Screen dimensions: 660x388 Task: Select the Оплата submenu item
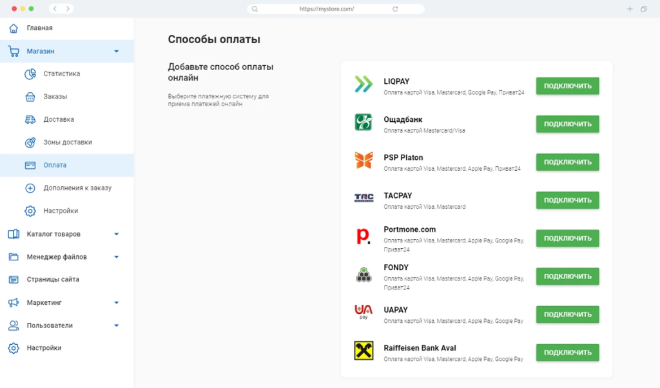coord(55,165)
